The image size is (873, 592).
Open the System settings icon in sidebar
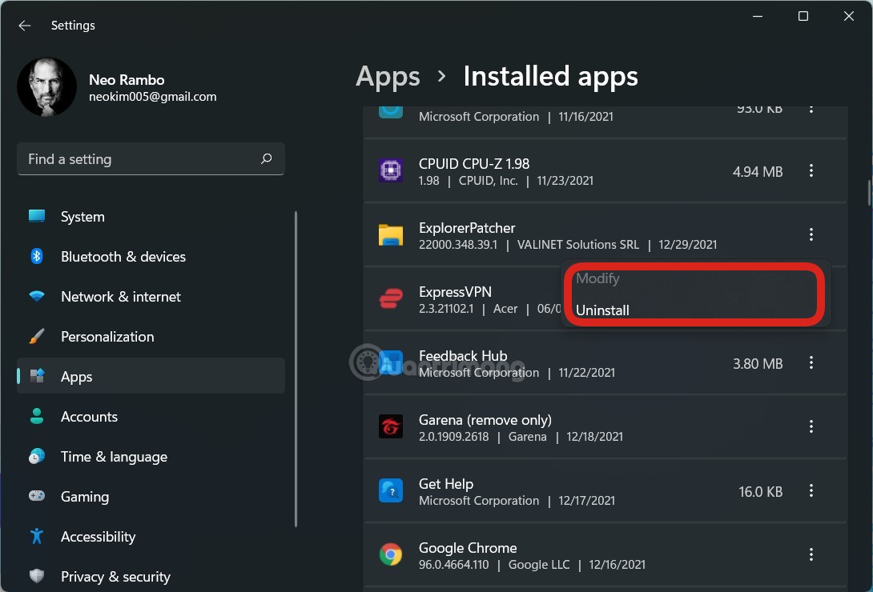pos(37,216)
